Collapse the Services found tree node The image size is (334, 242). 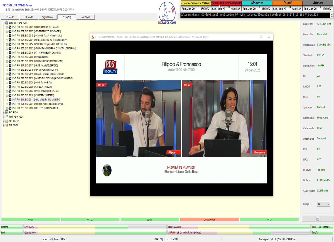pos(4,23)
